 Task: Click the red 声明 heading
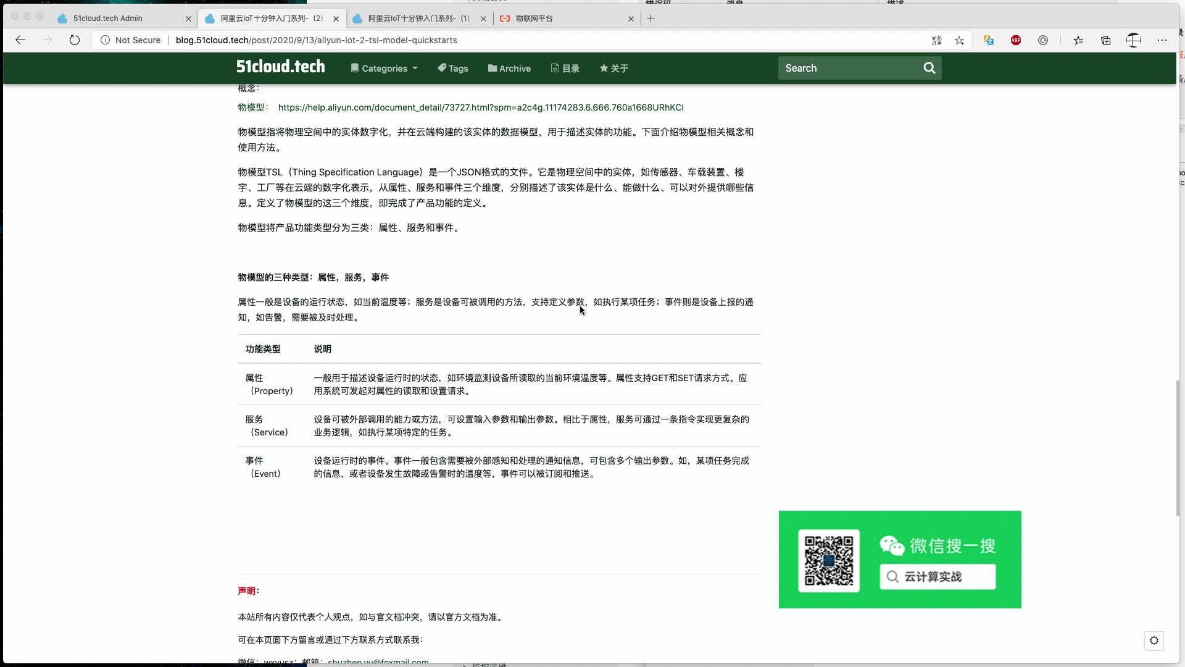[x=249, y=591]
